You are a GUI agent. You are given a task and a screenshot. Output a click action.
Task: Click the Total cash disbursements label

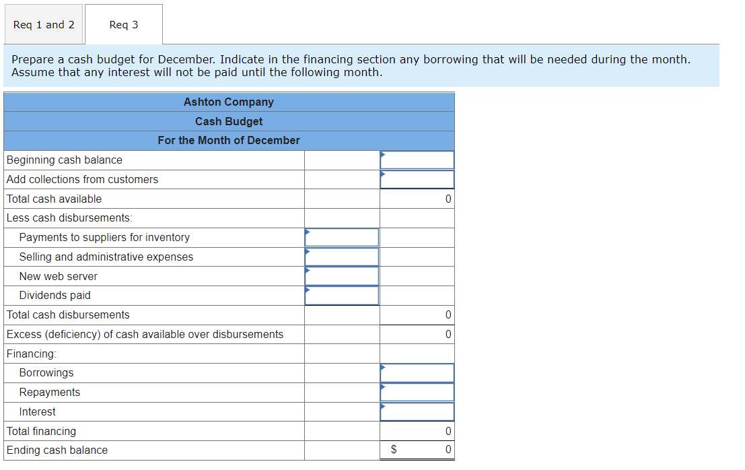click(x=68, y=315)
